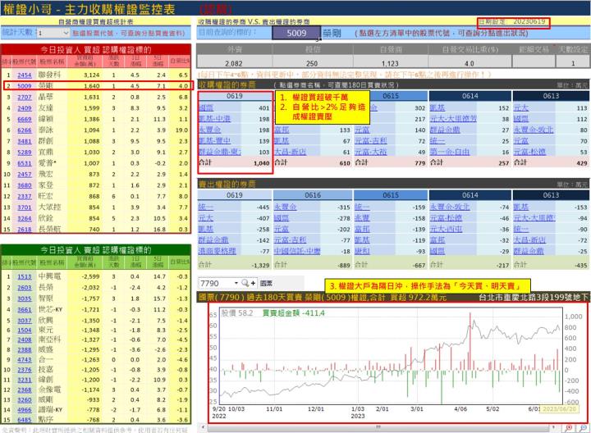591x433 pixels.
Task: Click the horizontal scrollbar thumb below the chart
Action: pos(378,427)
